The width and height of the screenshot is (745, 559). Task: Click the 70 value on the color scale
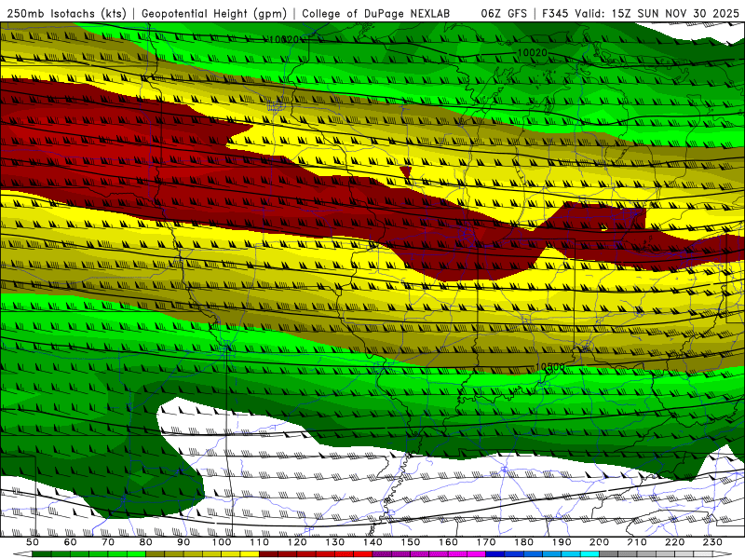[108, 542]
